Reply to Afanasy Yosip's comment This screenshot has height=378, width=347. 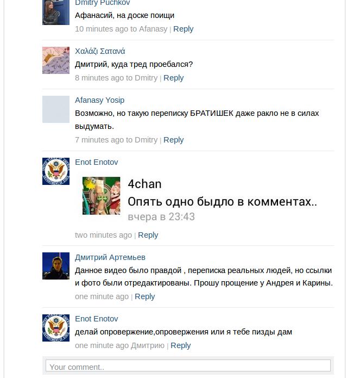[x=174, y=140]
